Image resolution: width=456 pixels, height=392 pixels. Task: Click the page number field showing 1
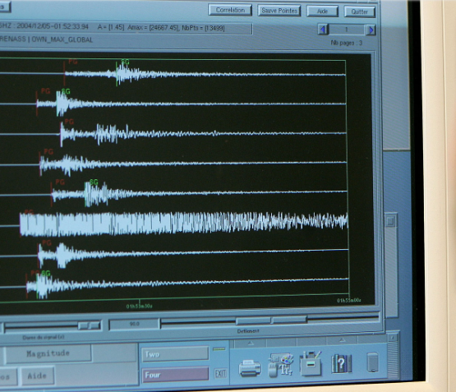(x=347, y=30)
